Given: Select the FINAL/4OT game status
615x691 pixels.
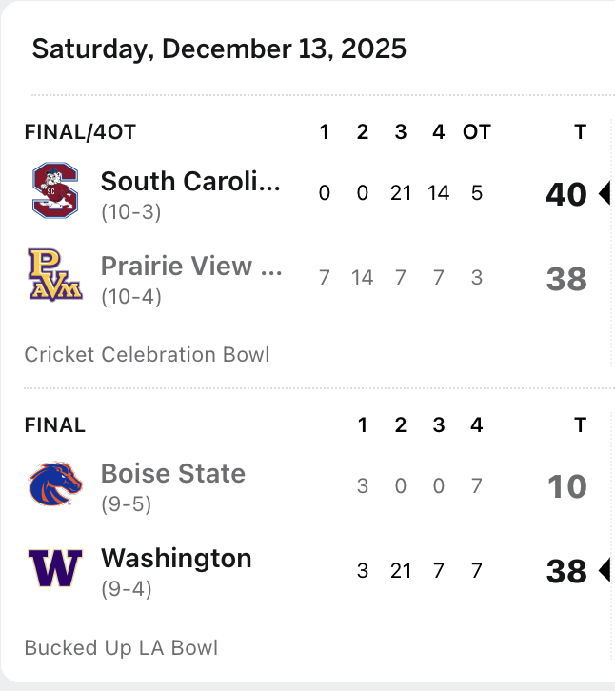Looking at the screenshot, I should coord(80,132).
